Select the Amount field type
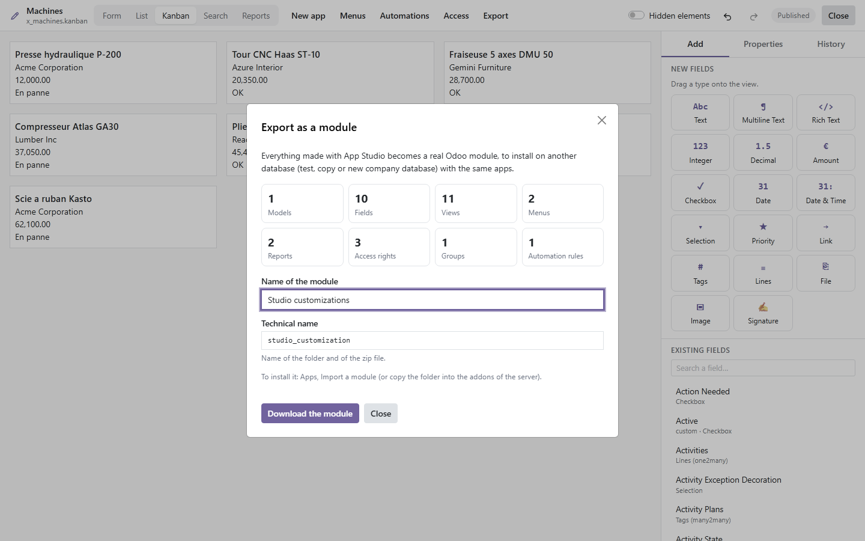This screenshot has height=541, width=865. [826, 153]
